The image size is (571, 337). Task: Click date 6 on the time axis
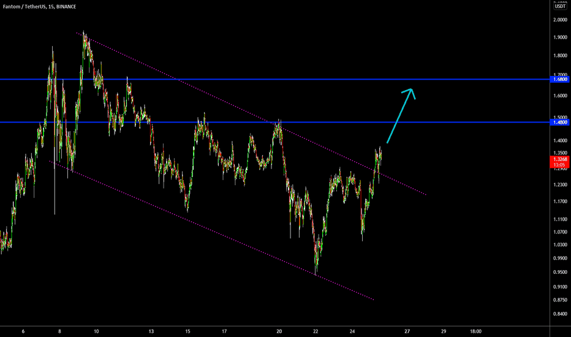(23, 331)
